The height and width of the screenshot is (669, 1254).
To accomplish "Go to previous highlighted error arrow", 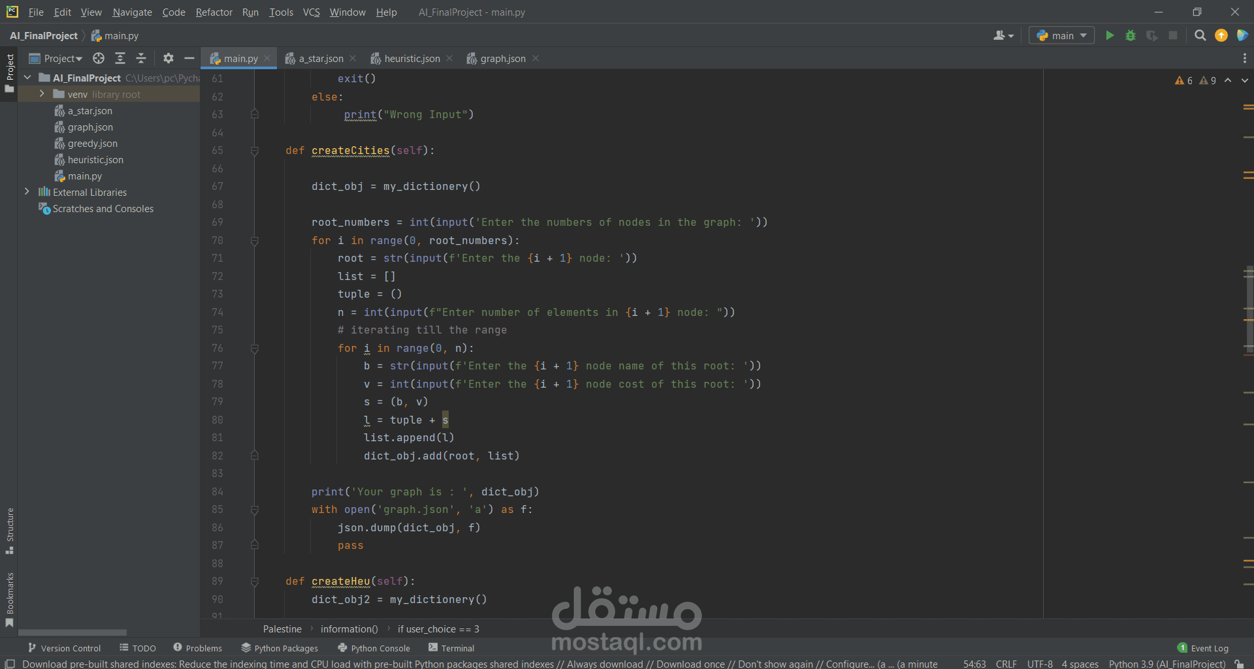I will (x=1228, y=80).
